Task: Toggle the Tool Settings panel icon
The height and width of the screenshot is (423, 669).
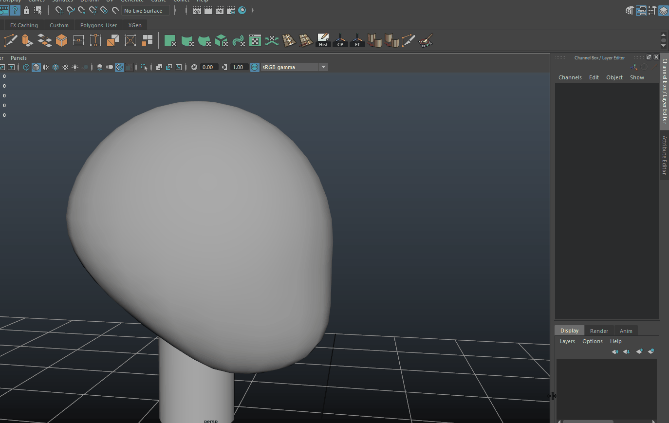Action: (x=652, y=10)
